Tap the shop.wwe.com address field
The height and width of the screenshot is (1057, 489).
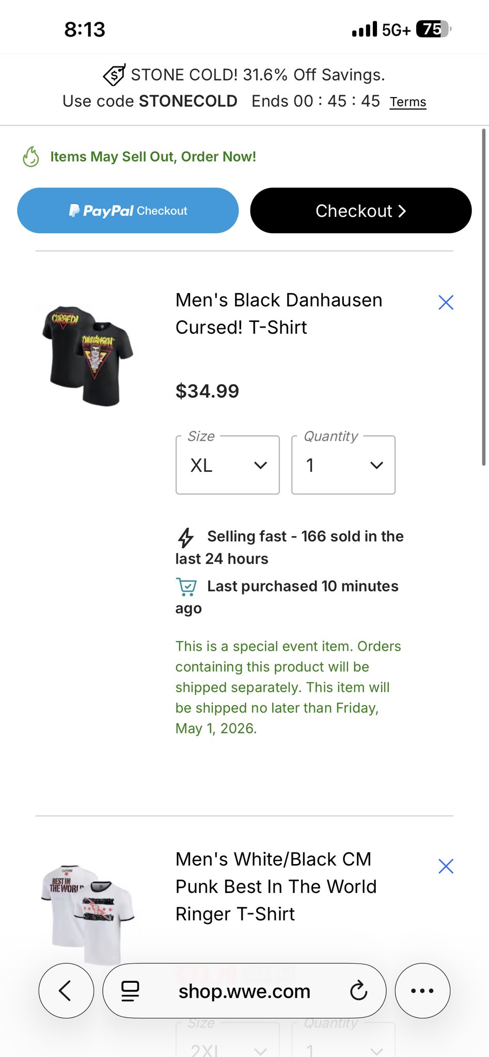[x=244, y=991]
